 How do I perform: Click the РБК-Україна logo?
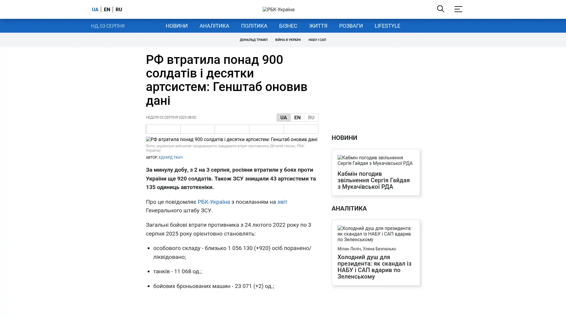tap(278, 9)
